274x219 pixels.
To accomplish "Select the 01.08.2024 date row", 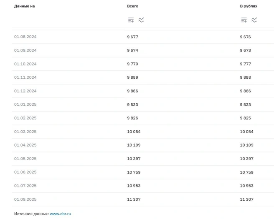I will pyautogui.click(x=143, y=37).
